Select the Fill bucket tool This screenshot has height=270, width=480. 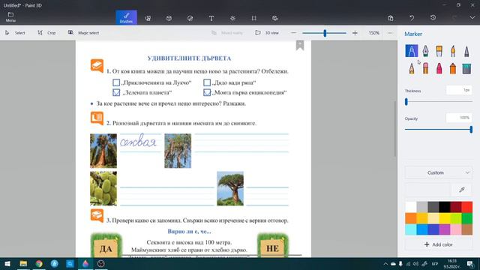point(466,68)
